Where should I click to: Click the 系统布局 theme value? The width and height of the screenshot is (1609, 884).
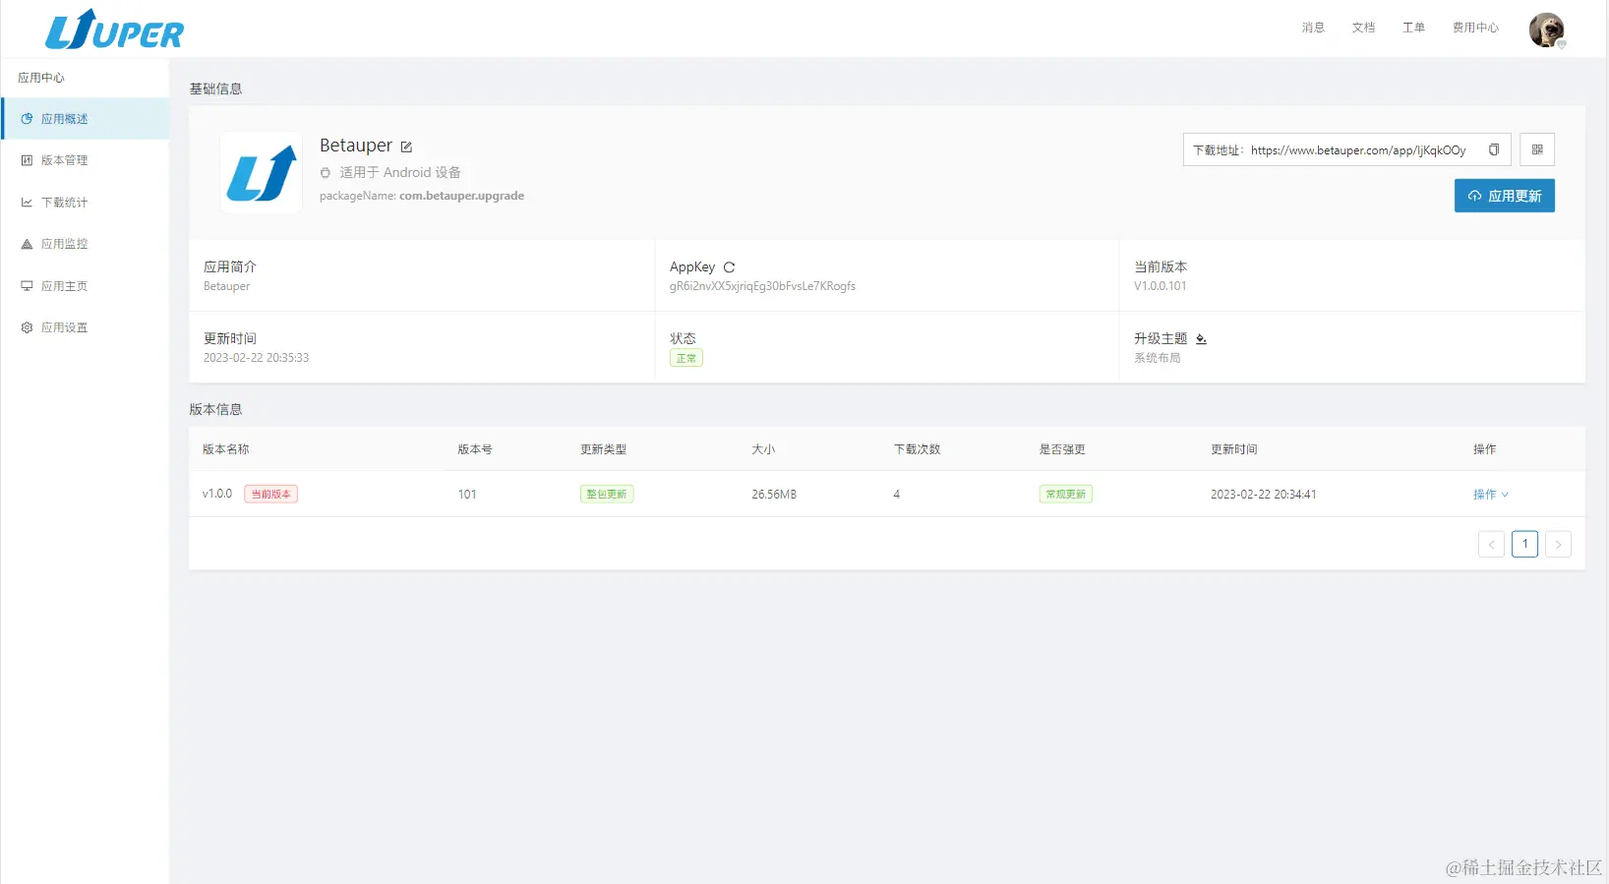coord(1157,358)
